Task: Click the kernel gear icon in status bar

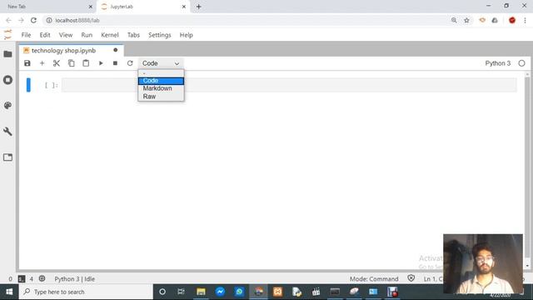Action: pos(42,278)
